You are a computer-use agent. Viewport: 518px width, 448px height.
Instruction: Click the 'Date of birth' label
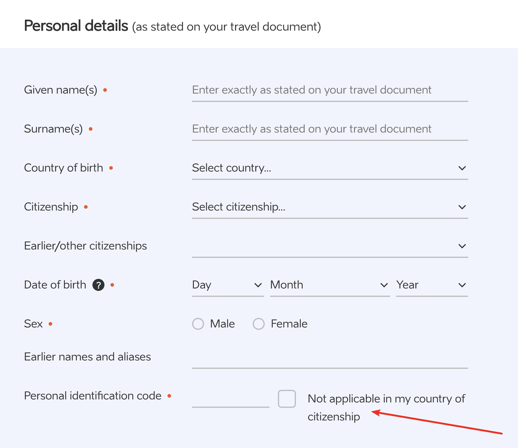(x=55, y=285)
